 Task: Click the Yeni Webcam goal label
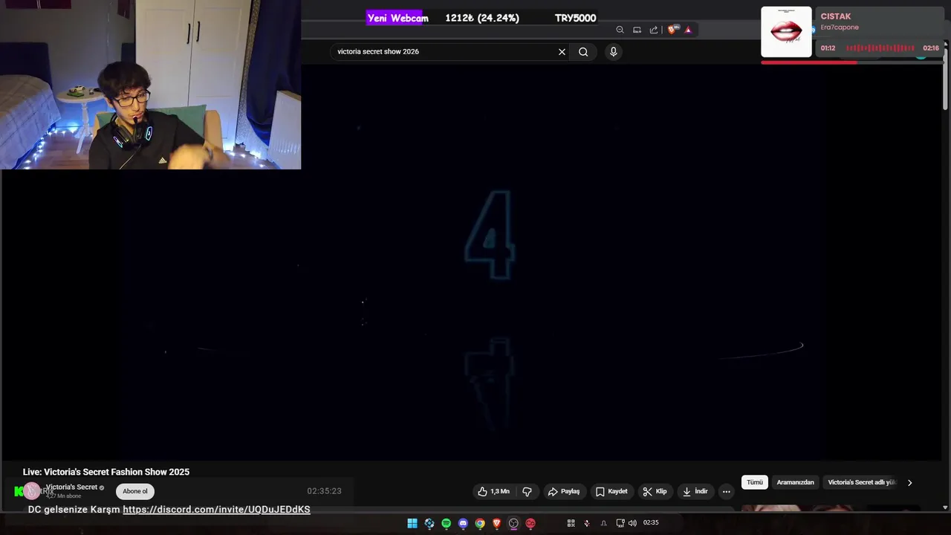coord(397,18)
